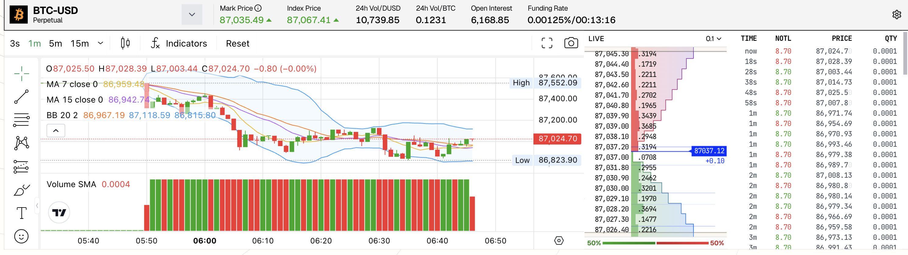Select the pattern drawing tool
Viewport: 908px width, 255px height.
[22, 143]
